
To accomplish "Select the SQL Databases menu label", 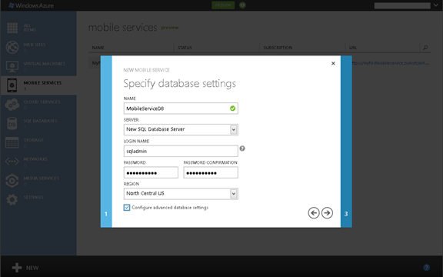I will pyautogui.click(x=41, y=121).
